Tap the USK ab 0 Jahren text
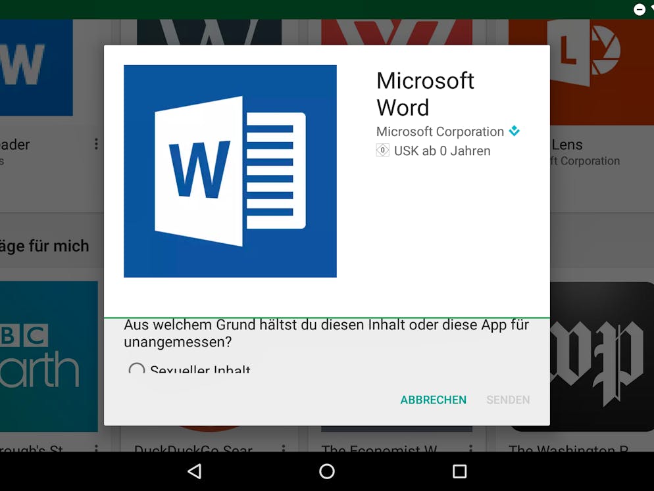 pyautogui.click(x=442, y=151)
